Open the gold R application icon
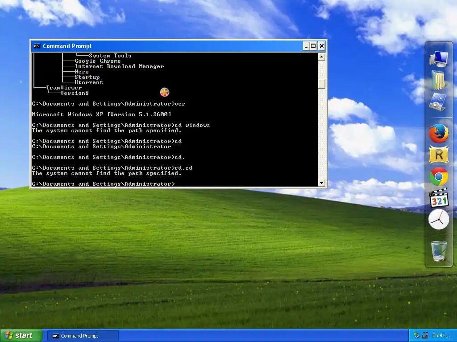The image size is (457, 342). point(439,155)
